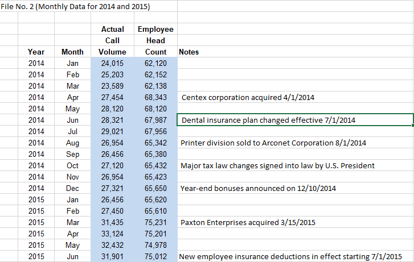The height and width of the screenshot is (262, 414).
Task: Click call volume cell 33,124
Action: click(x=112, y=233)
